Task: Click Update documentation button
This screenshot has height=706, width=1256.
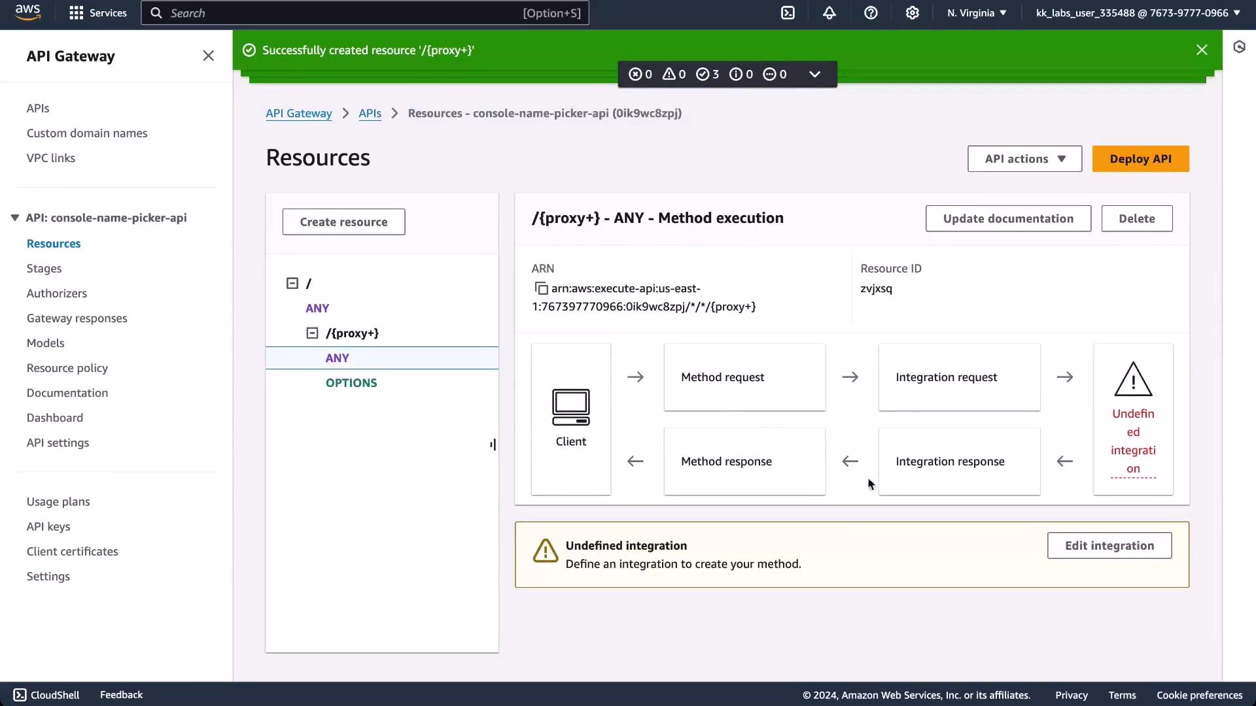Action: click(x=1008, y=218)
